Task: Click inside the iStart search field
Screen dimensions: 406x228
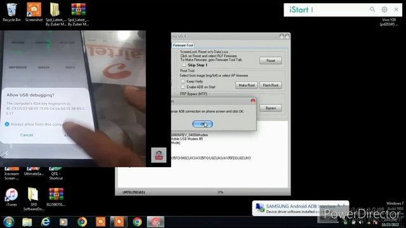Action: point(339,10)
